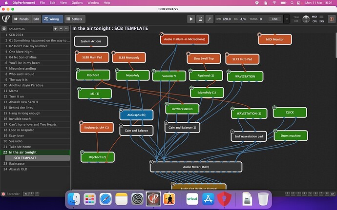
Task: Click the rackspaces list options button
Action: tap(66, 29)
